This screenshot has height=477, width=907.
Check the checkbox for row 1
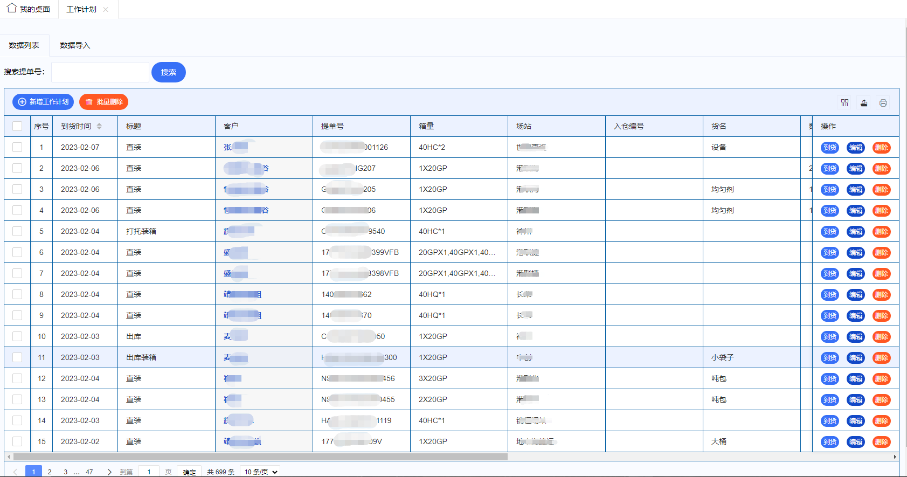pos(17,147)
